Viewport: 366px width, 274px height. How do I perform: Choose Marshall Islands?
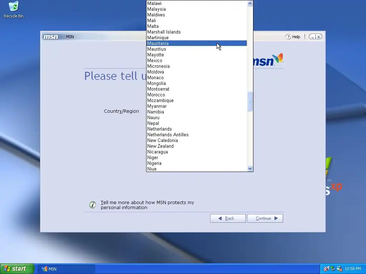click(x=197, y=32)
